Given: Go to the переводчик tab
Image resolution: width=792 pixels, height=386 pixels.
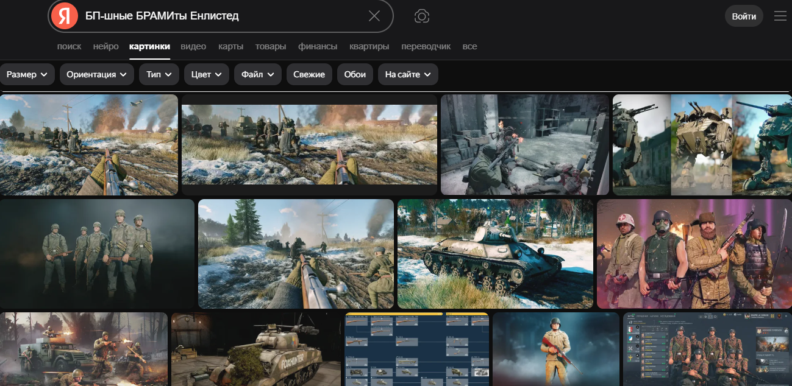Looking at the screenshot, I should 426,46.
